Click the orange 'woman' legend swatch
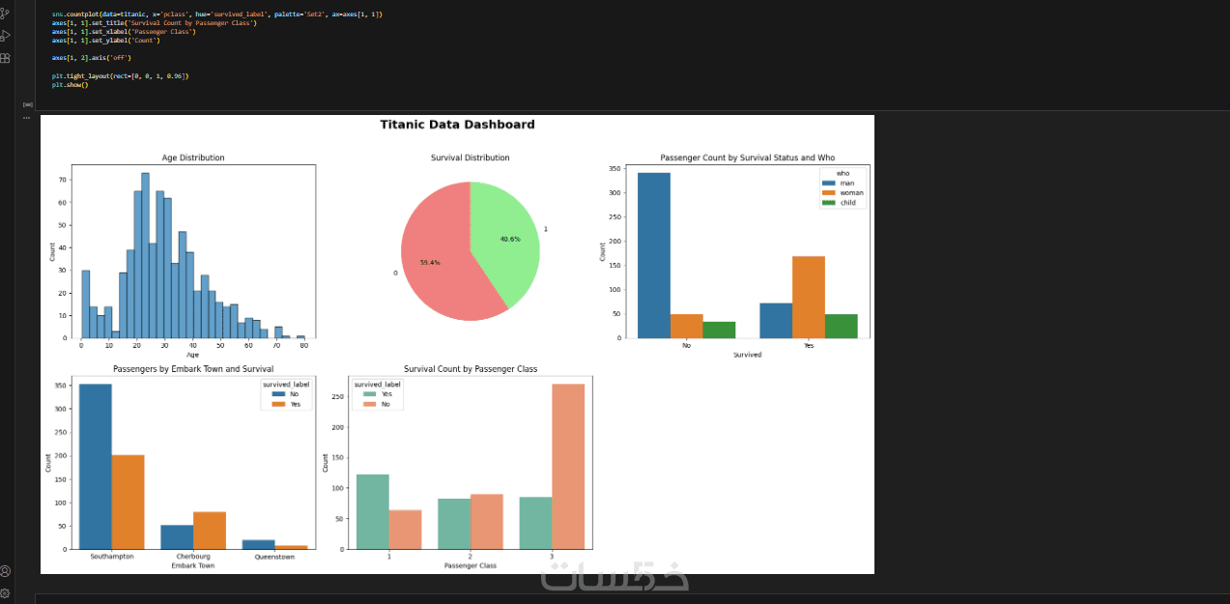The height and width of the screenshot is (604, 1230). [x=828, y=192]
